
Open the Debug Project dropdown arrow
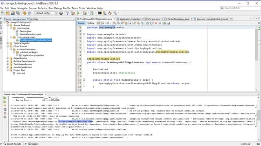[88, 13]
